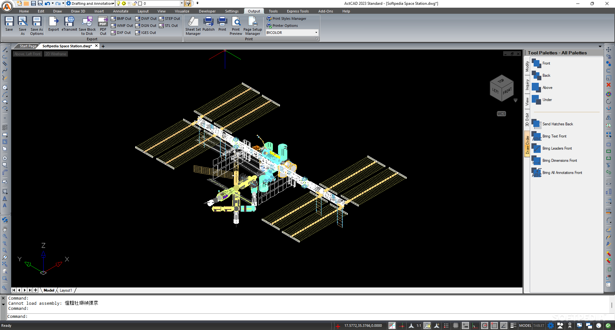Open Print Preview
This screenshot has width=615, height=330.
[236, 26]
